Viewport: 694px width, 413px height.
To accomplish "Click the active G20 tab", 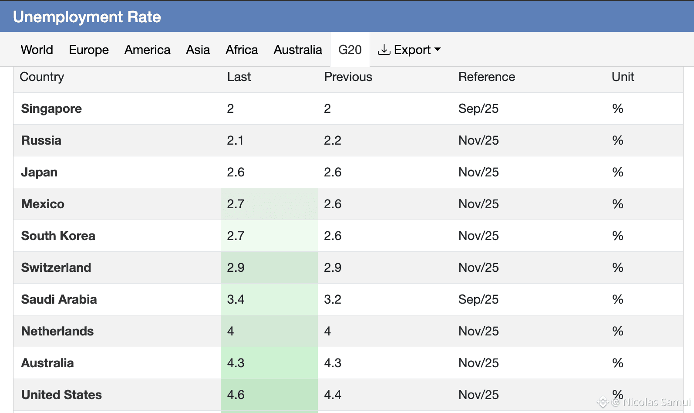I will 350,50.
